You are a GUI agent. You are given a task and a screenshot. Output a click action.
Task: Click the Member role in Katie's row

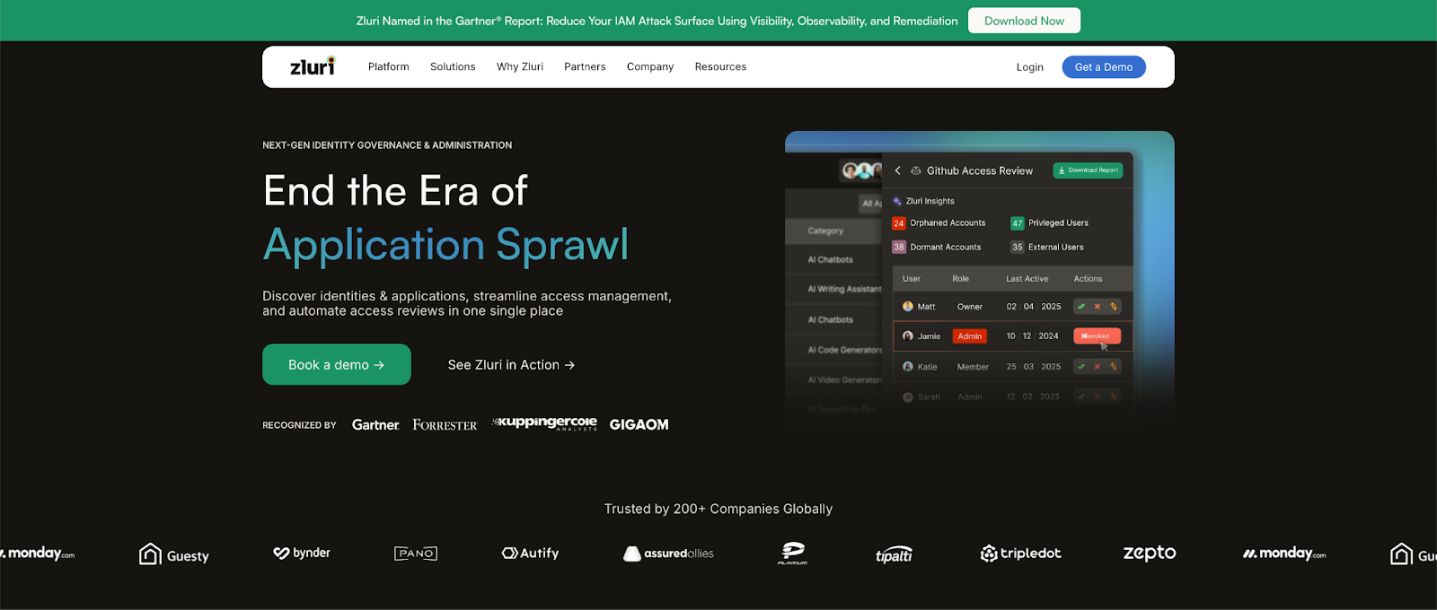(973, 367)
